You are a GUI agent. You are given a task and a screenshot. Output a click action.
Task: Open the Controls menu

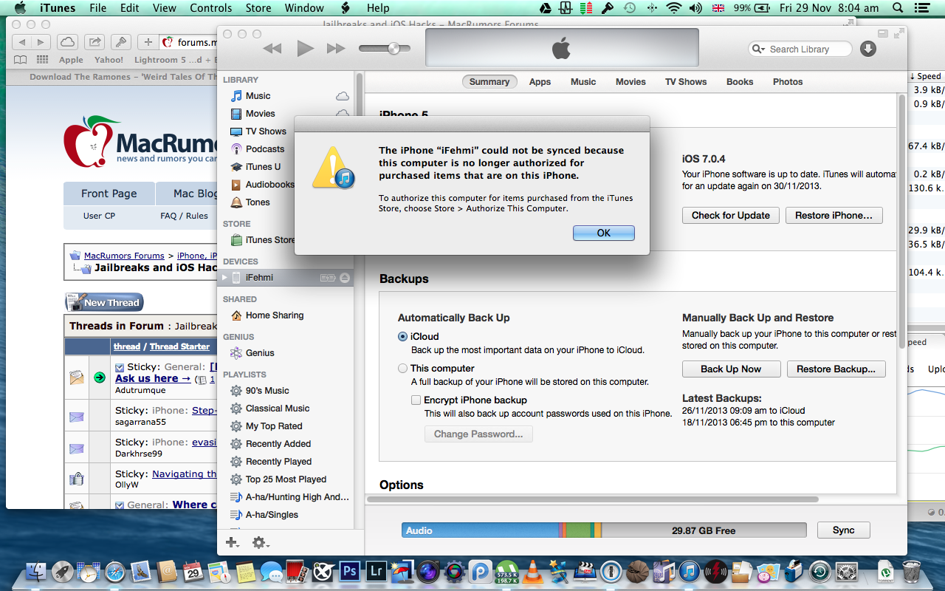[211, 8]
